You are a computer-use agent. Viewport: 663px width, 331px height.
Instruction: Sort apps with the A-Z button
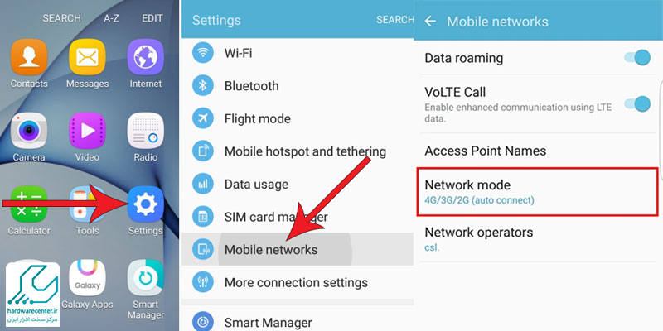(x=111, y=18)
